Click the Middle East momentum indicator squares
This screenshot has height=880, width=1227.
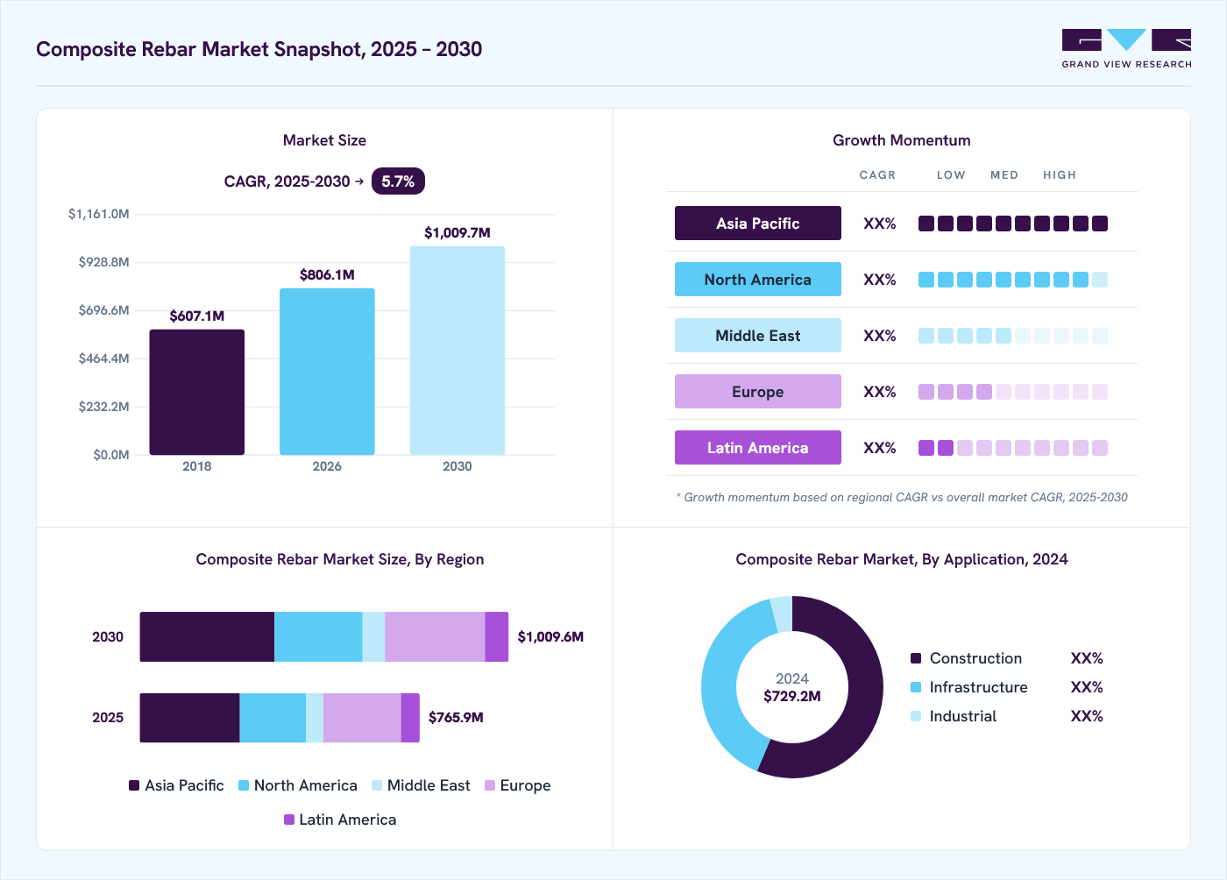[1013, 336]
